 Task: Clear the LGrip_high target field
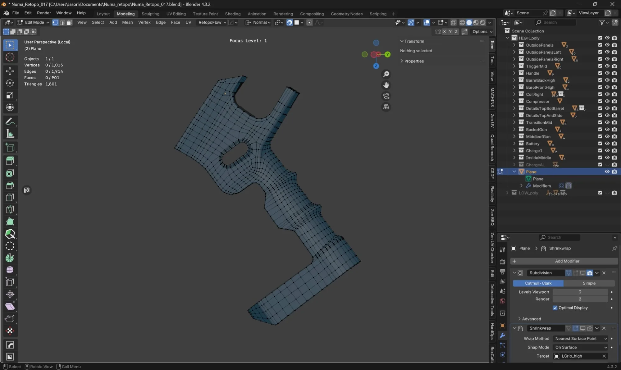[x=604, y=356]
